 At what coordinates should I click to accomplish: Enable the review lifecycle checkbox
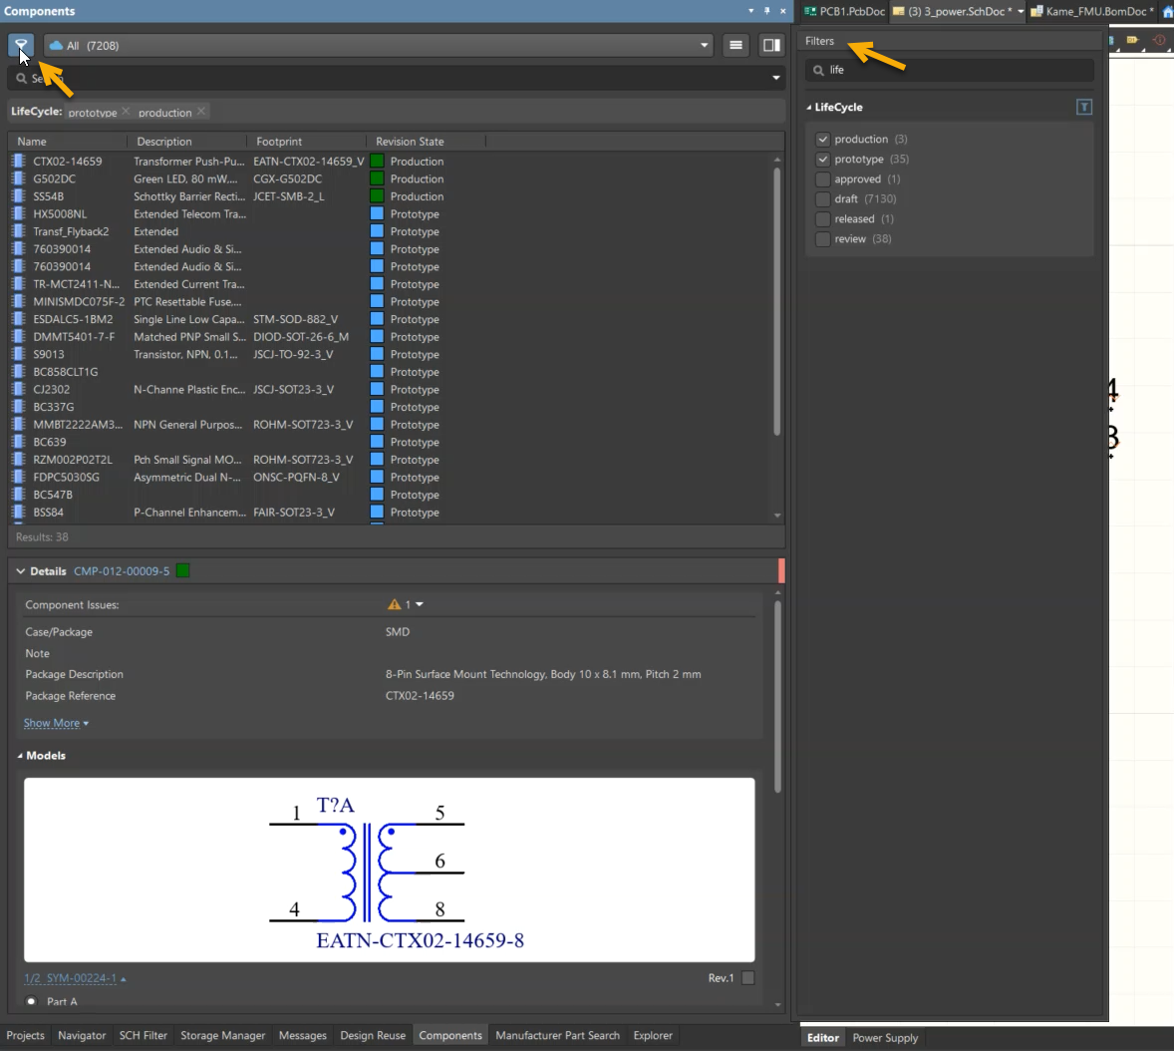pos(823,239)
